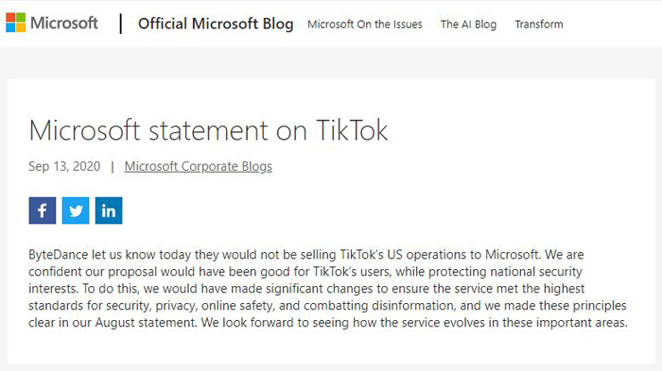This screenshot has width=662, height=371.
Task: Open the Microsoft On the Issues section
Action: pyautogui.click(x=365, y=25)
